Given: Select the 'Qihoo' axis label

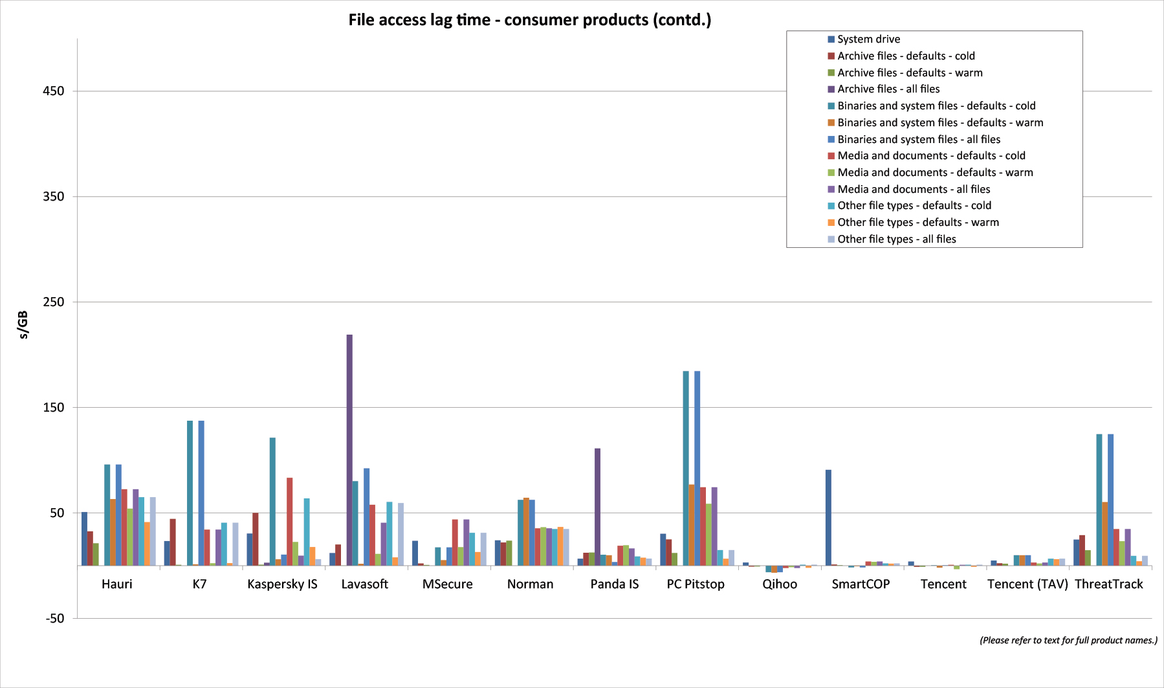Looking at the screenshot, I should [x=780, y=584].
